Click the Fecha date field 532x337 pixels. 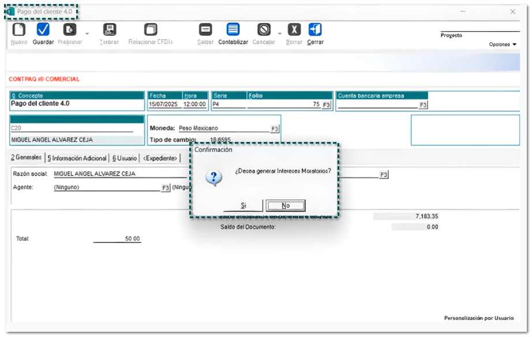[164, 105]
